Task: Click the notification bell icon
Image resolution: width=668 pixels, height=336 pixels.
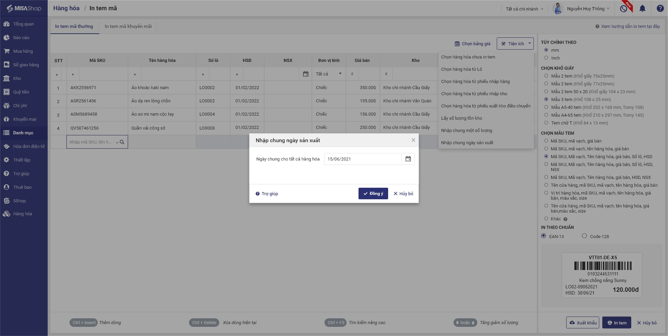Action: (642, 9)
